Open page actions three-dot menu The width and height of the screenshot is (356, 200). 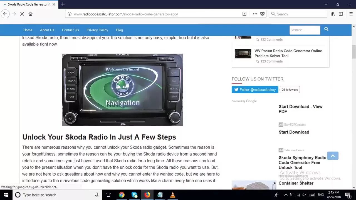(255, 14)
